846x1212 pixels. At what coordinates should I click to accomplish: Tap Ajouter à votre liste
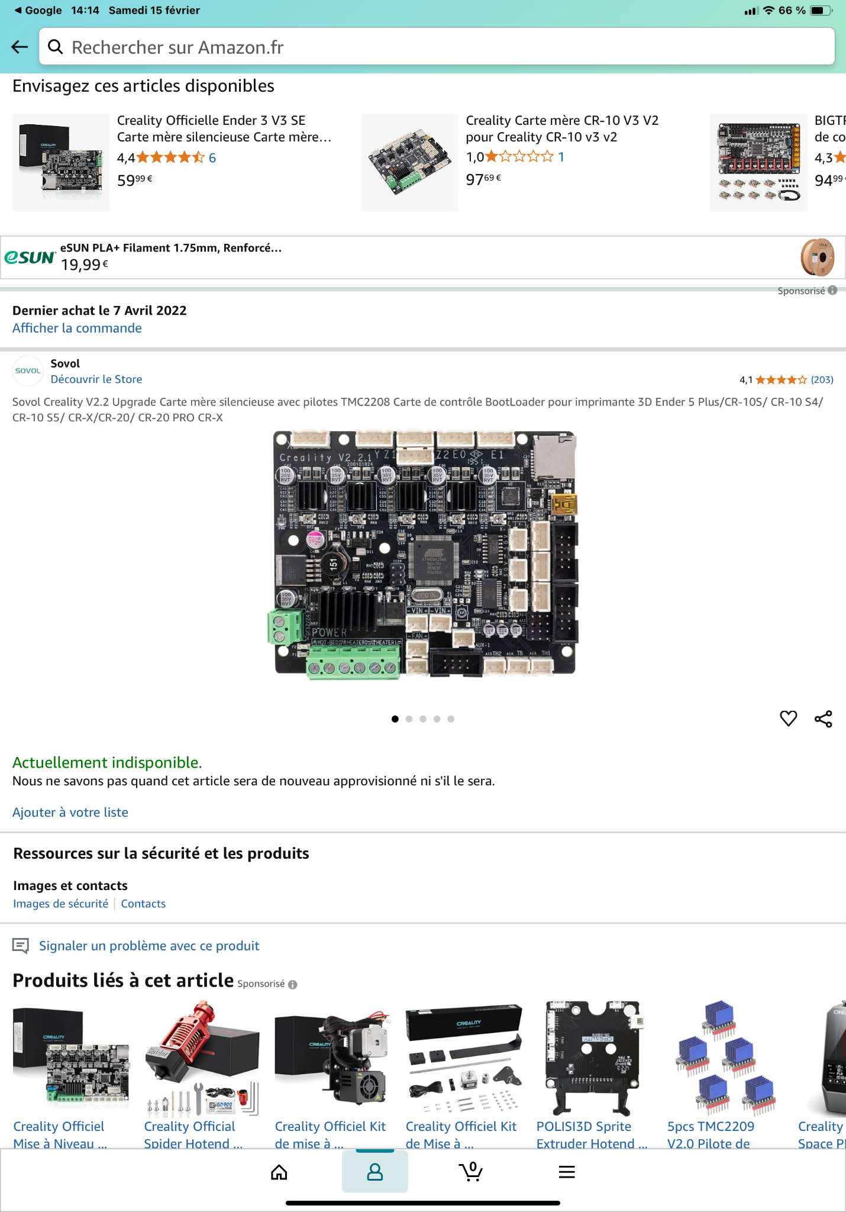click(70, 812)
